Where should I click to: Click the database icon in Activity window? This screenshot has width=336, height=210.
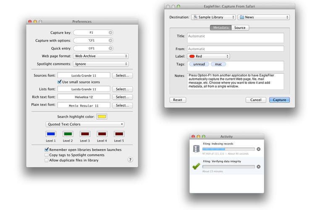[x=196, y=149]
